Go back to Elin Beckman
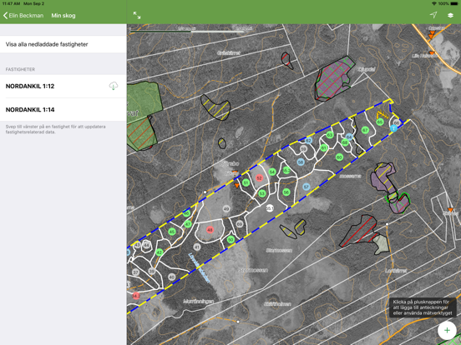The height and width of the screenshot is (345, 461). (x=23, y=16)
